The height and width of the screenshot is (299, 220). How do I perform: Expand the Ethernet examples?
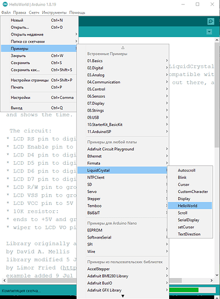[x=123, y=156]
